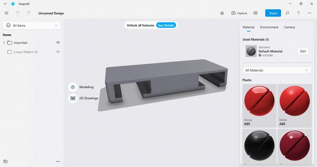Open help with the question mark icon
The height and width of the screenshot is (167, 317).
tap(298, 13)
